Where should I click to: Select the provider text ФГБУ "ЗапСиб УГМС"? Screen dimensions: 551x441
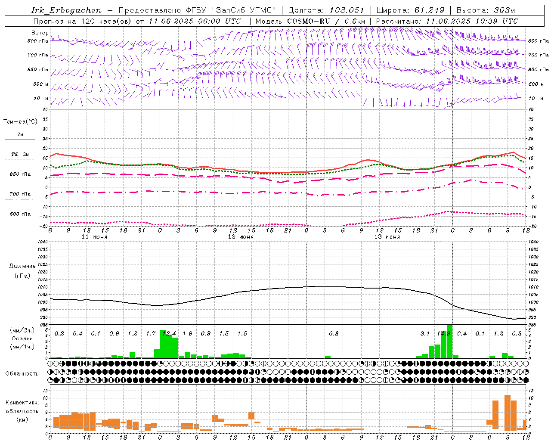coord(230,10)
